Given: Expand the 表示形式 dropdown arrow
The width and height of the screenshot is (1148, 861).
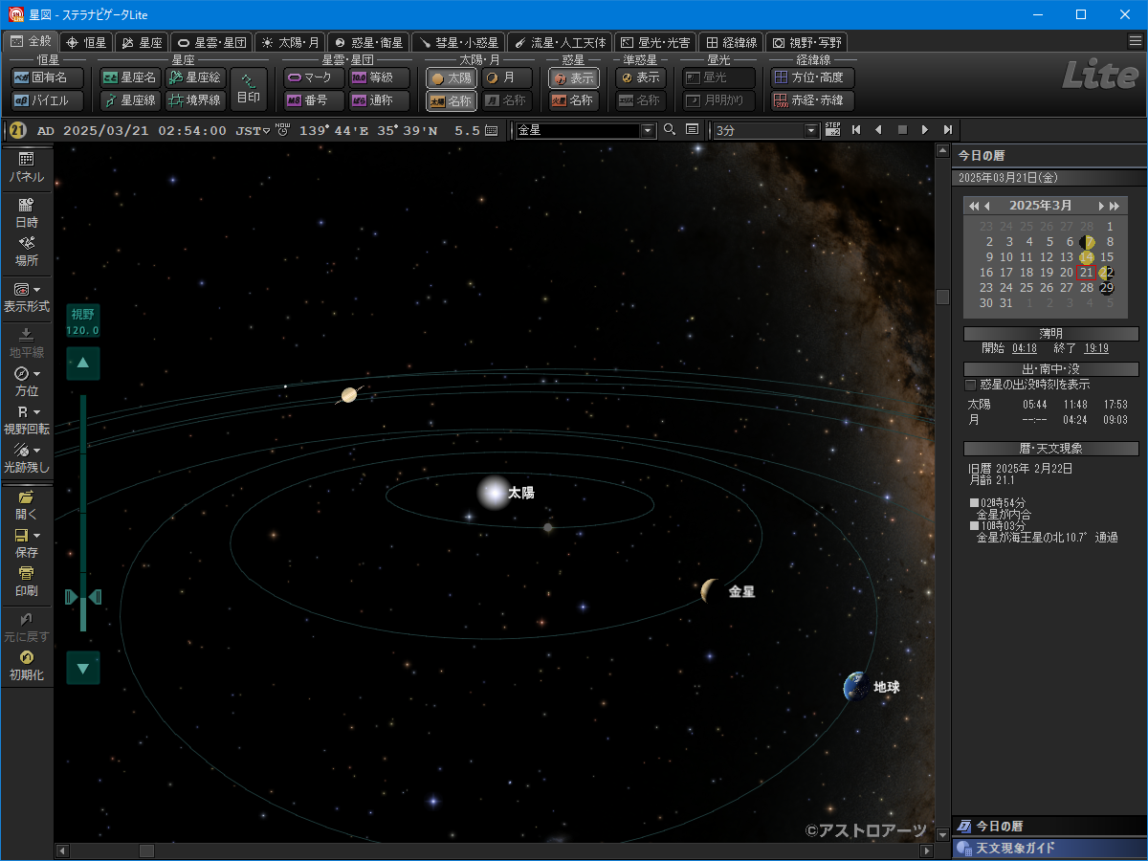Looking at the screenshot, I should click(x=37, y=289).
